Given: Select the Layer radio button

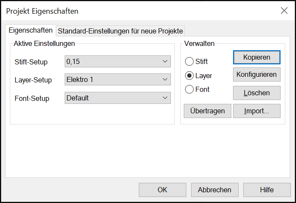Looking at the screenshot, I should pyautogui.click(x=189, y=76).
